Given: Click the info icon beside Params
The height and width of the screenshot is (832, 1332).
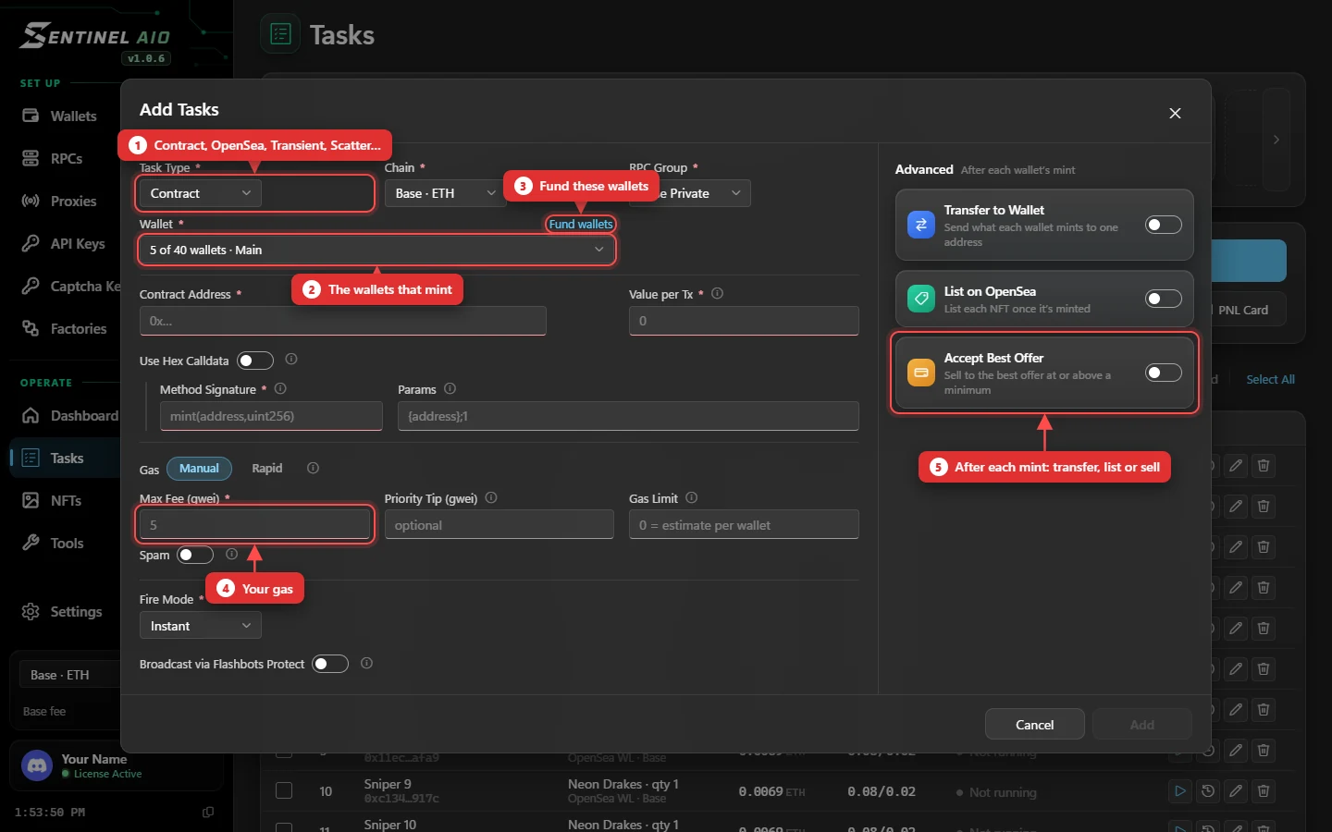Looking at the screenshot, I should pos(450,388).
